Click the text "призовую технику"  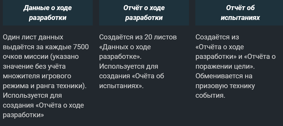tap(225, 86)
